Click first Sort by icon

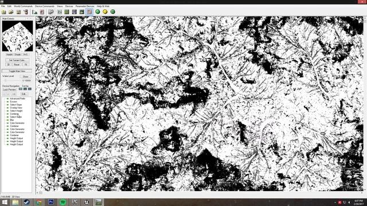[x=21, y=89]
